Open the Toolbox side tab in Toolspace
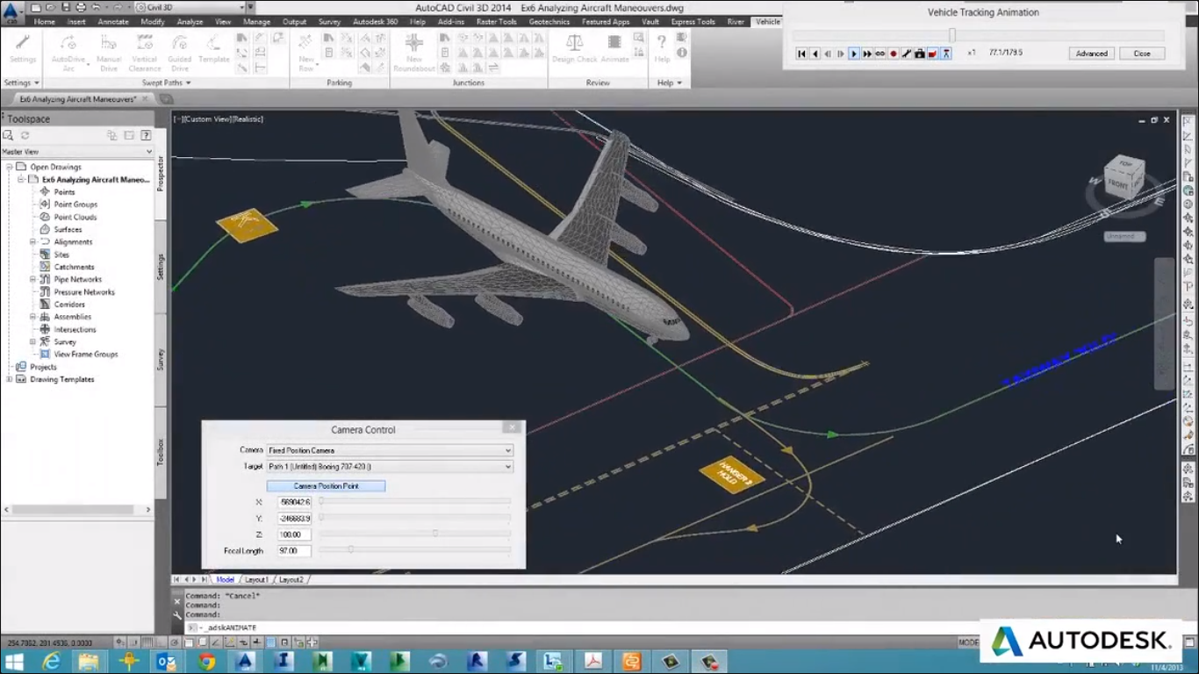Image resolution: width=1199 pixels, height=674 pixels. tap(161, 452)
